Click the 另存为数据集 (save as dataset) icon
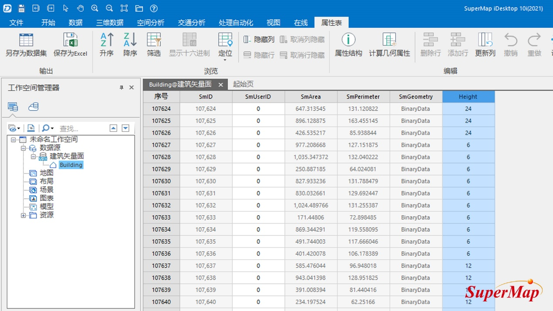 coord(26,40)
